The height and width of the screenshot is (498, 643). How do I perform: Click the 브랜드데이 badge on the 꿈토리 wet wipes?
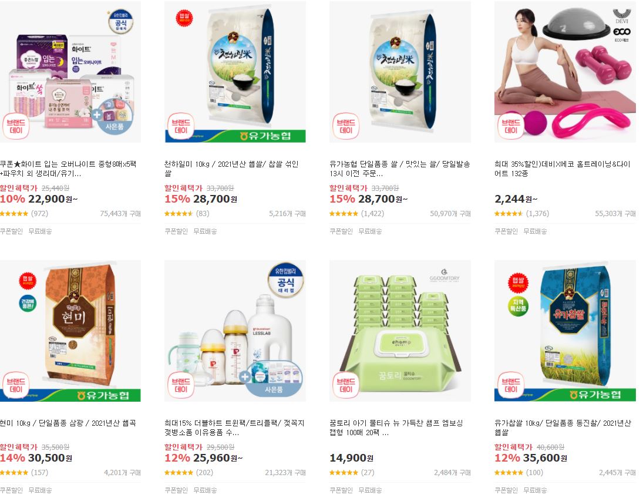(346, 385)
